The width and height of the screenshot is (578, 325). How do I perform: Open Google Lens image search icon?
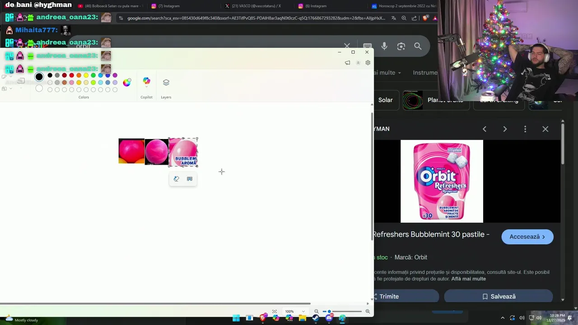pos(401,46)
